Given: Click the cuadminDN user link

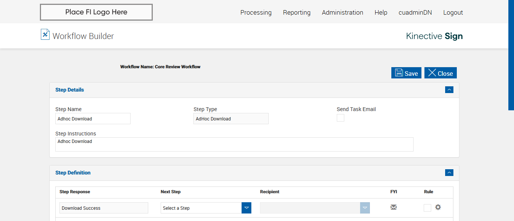Looking at the screenshot, I should tap(415, 12).
